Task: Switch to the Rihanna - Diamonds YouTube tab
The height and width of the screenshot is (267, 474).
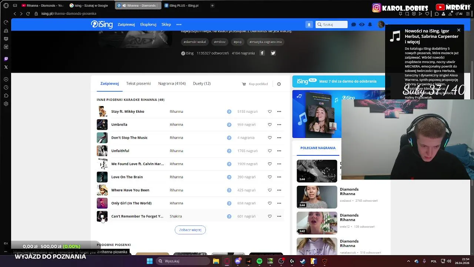Action: tap(43, 6)
